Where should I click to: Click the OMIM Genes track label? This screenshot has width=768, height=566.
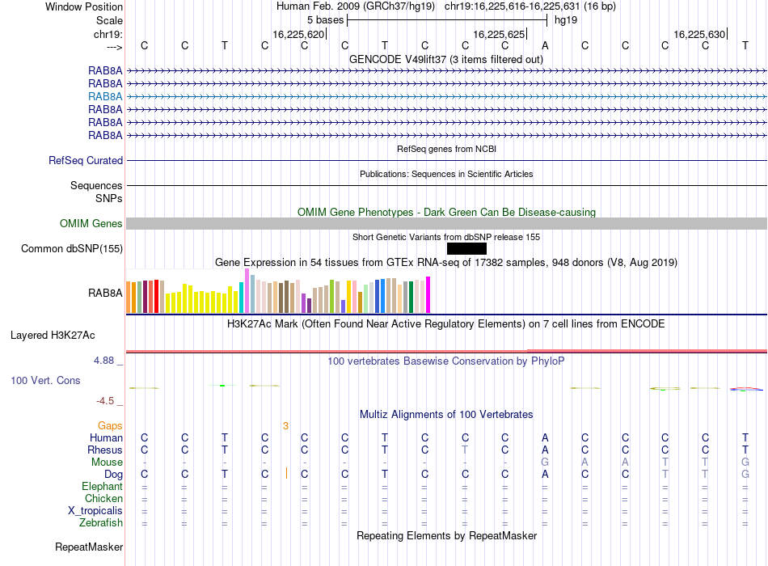(91, 223)
